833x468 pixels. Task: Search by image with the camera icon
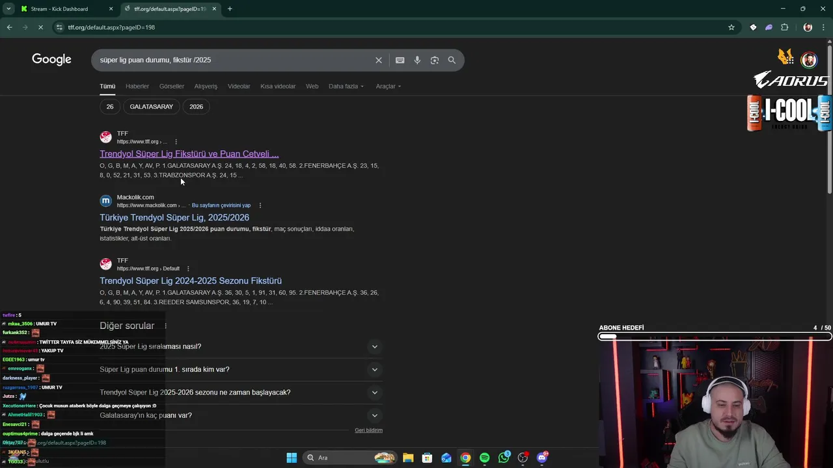(x=434, y=60)
